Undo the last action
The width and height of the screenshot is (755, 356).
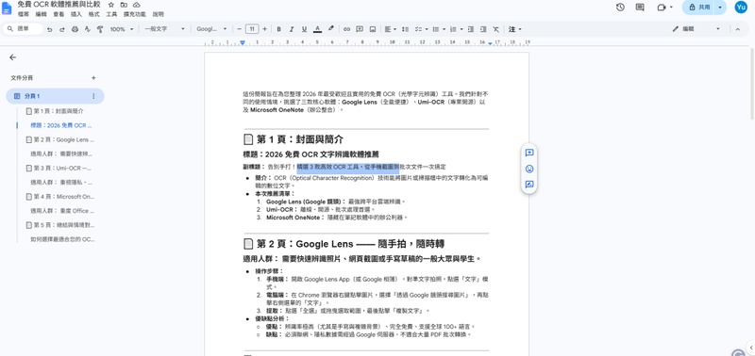click(50, 29)
